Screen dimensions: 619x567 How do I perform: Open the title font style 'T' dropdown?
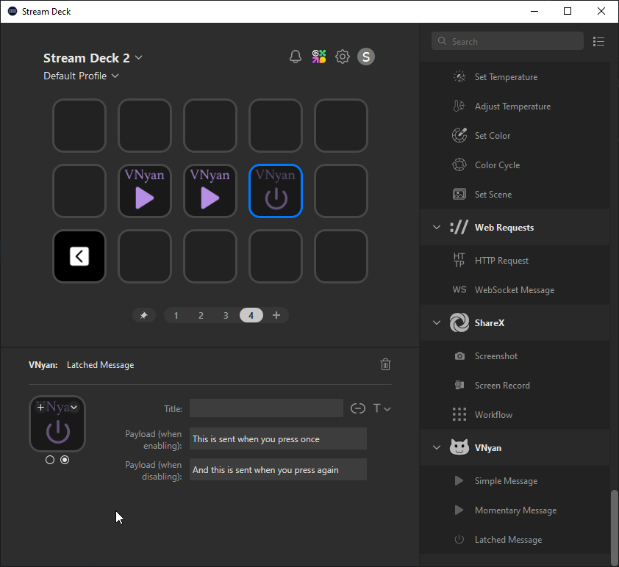click(x=382, y=408)
